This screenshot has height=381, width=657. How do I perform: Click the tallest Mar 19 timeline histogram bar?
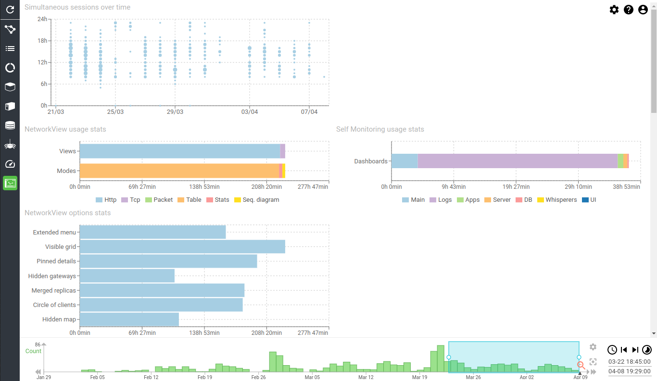441,358
